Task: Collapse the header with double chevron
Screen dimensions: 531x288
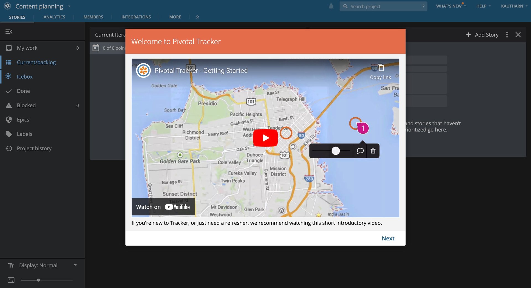Action: tap(197, 17)
